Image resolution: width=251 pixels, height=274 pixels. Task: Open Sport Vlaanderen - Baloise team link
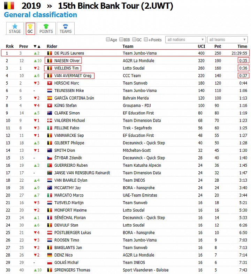coord(146,270)
